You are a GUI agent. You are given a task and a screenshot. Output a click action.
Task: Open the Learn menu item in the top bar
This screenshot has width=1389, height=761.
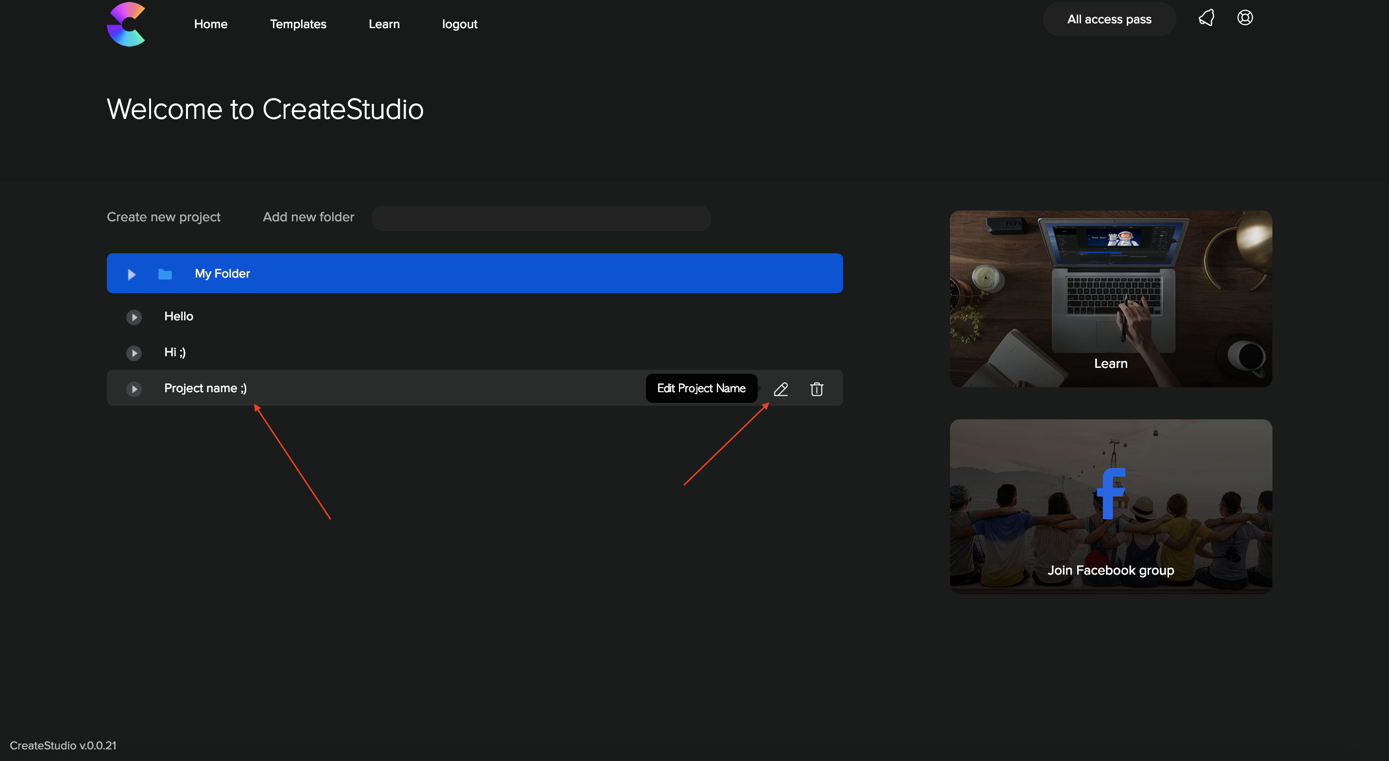(384, 24)
